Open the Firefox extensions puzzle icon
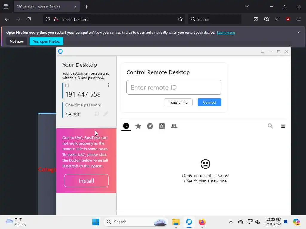The height and width of the screenshot is (229, 306). tap(278, 19)
